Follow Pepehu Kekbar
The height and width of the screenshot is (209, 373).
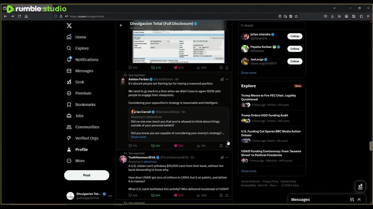pos(295,49)
